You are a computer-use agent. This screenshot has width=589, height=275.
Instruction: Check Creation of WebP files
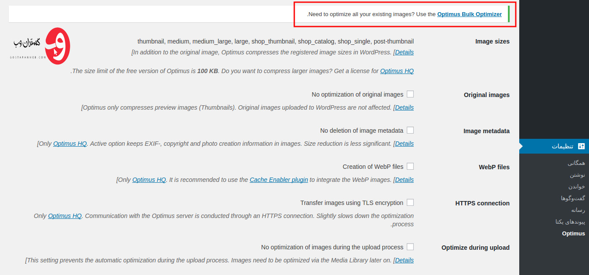coord(410,166)
